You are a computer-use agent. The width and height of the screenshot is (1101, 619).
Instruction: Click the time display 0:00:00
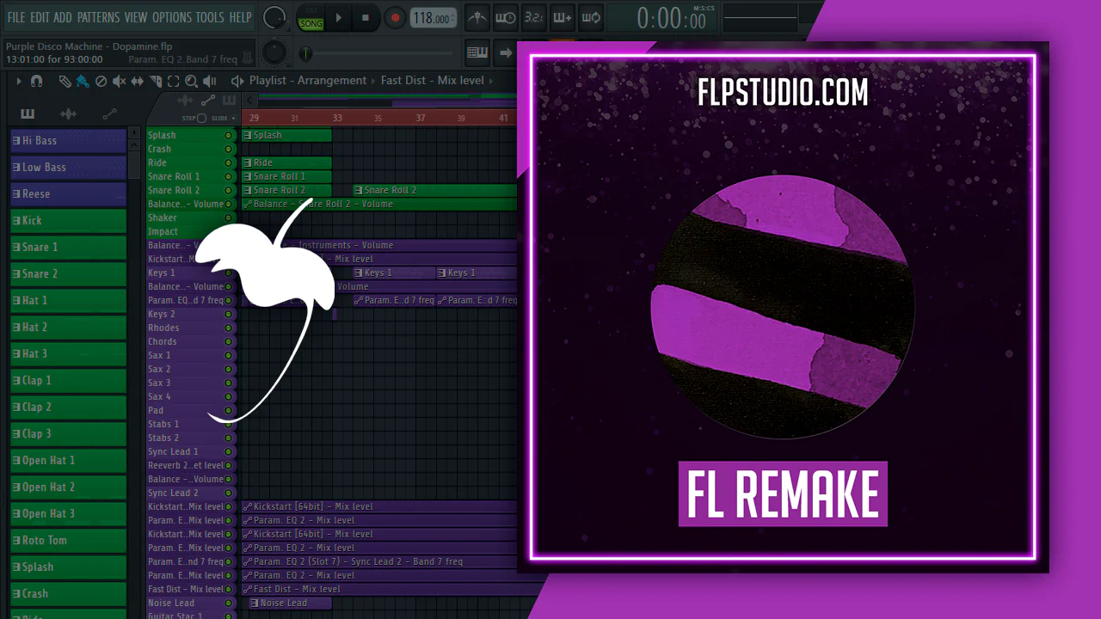pos(671,18)
